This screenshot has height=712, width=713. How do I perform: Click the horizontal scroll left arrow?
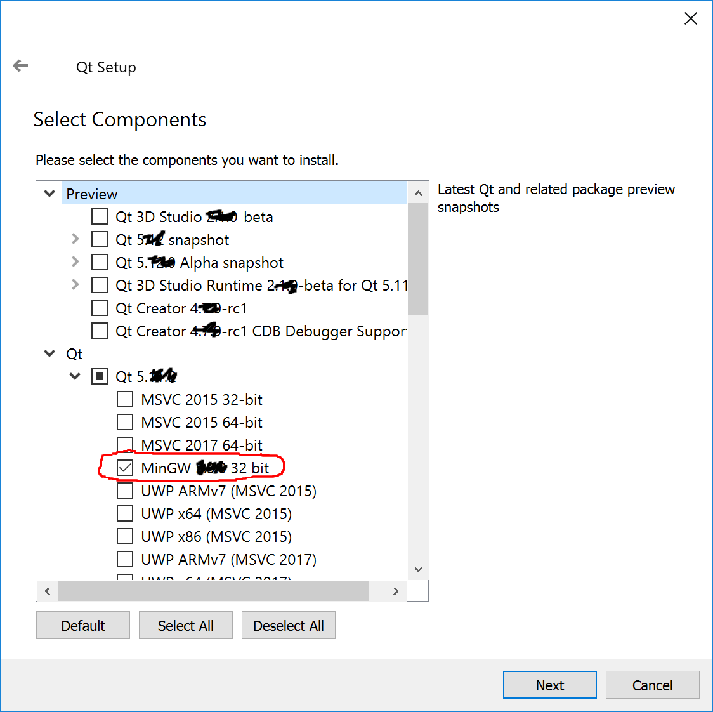(48, 591)
